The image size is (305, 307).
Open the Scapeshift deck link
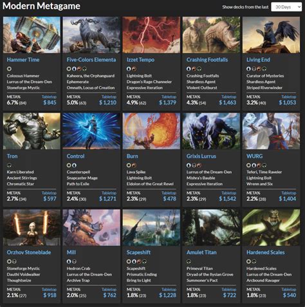click(138, 252)
